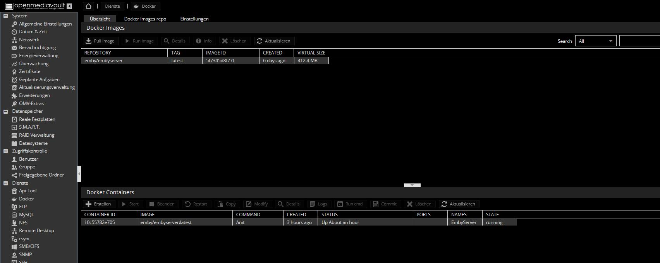Collapse the Dienste tree section
The image size is (660, 263).
pyautogui.click(x=6, y=183)
